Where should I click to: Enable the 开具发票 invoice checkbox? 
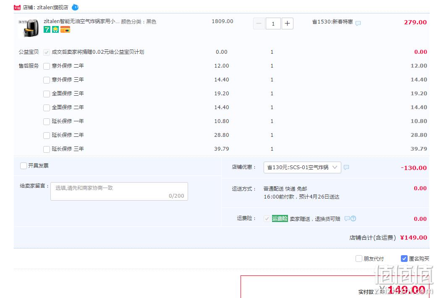24,166
